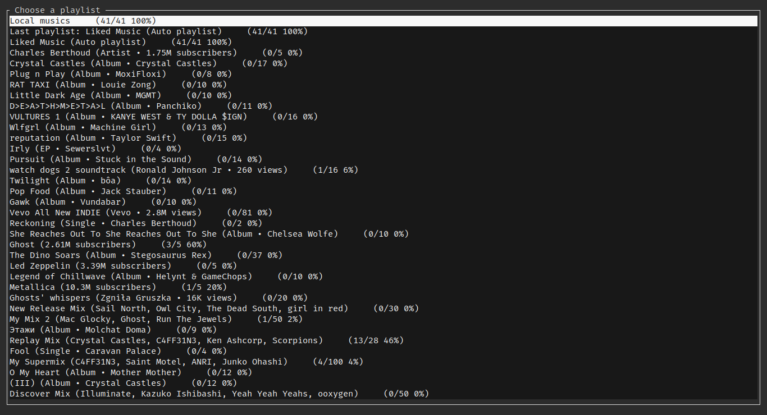Choose Reckoning single by Charles Berthoud
The height and width of the screenshot is (415, 767).
coord(383,223)
